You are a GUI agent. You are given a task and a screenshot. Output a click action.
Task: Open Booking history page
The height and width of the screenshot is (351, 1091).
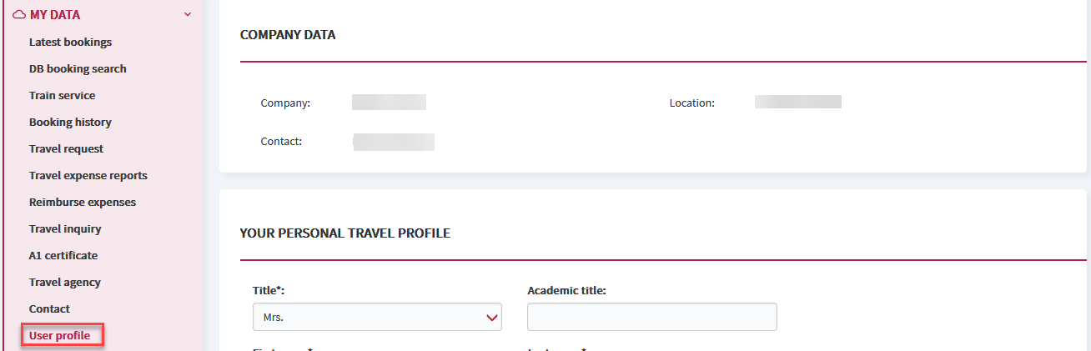pos(70,122)
